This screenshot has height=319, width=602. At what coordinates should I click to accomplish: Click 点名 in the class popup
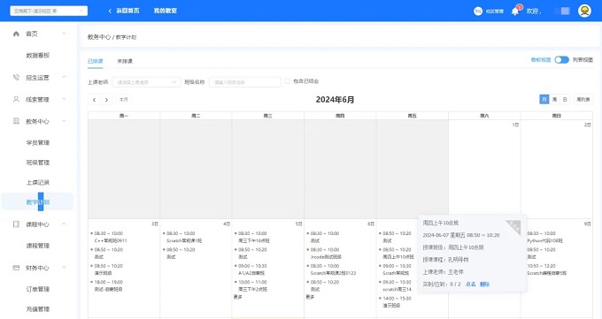coord(471,285)
